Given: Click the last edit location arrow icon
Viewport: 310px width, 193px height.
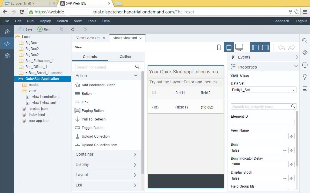Looking at the screenshot, I should click(x=62, y=29).
